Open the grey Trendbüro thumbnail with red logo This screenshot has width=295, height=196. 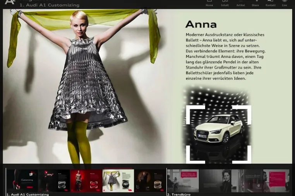[247, 181]
